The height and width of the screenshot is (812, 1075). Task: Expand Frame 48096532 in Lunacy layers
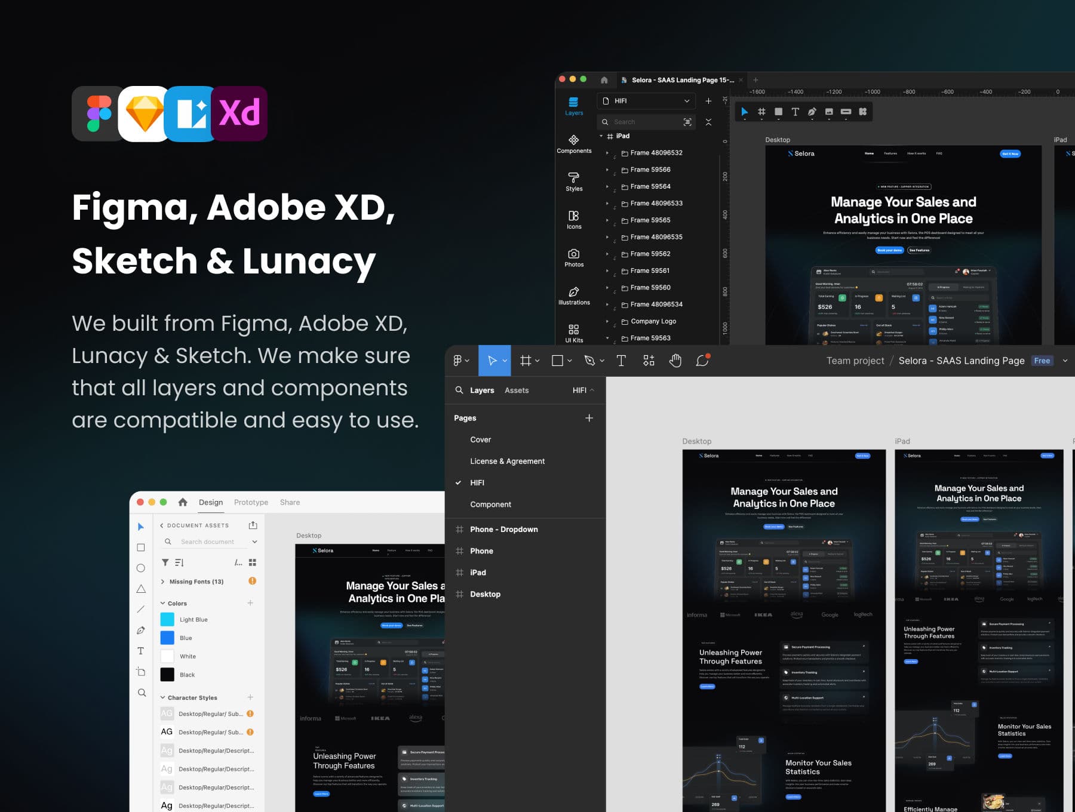pos(607,153)
